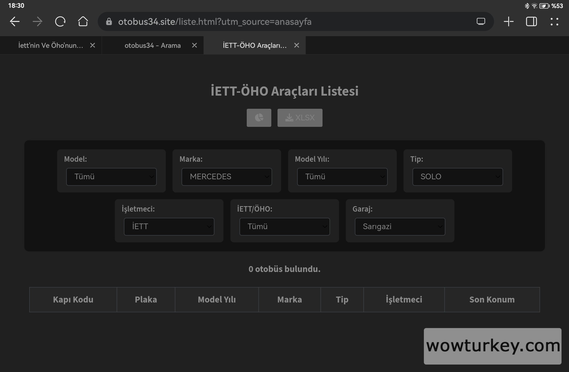
Task: Open the split view panel icon
Action: tap(531, 21)
